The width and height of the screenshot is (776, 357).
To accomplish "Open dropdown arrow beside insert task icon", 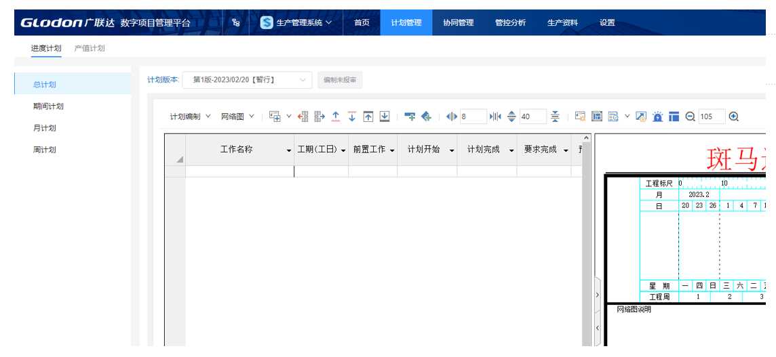I will click(x=289, y=117).
